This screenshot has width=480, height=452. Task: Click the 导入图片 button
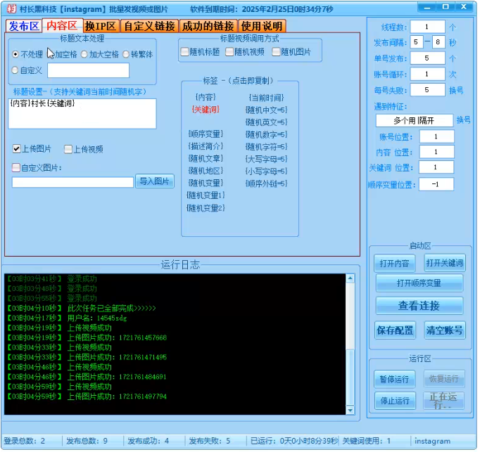click(155, 181)
